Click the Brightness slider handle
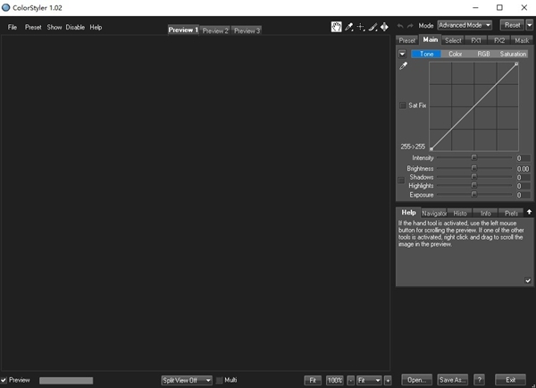Image resolution: width=536 pixels, height=388 pixels. click(x=474, y=168)
